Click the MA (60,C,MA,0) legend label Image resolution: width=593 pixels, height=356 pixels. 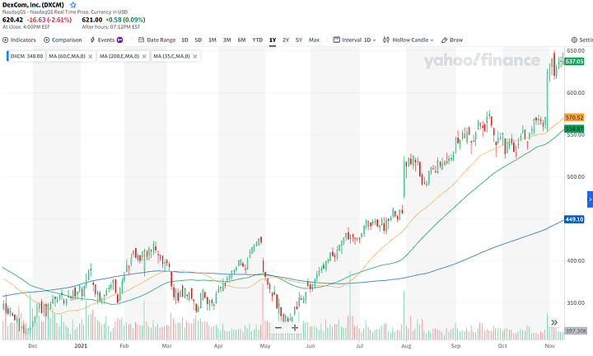click(68, 56)
